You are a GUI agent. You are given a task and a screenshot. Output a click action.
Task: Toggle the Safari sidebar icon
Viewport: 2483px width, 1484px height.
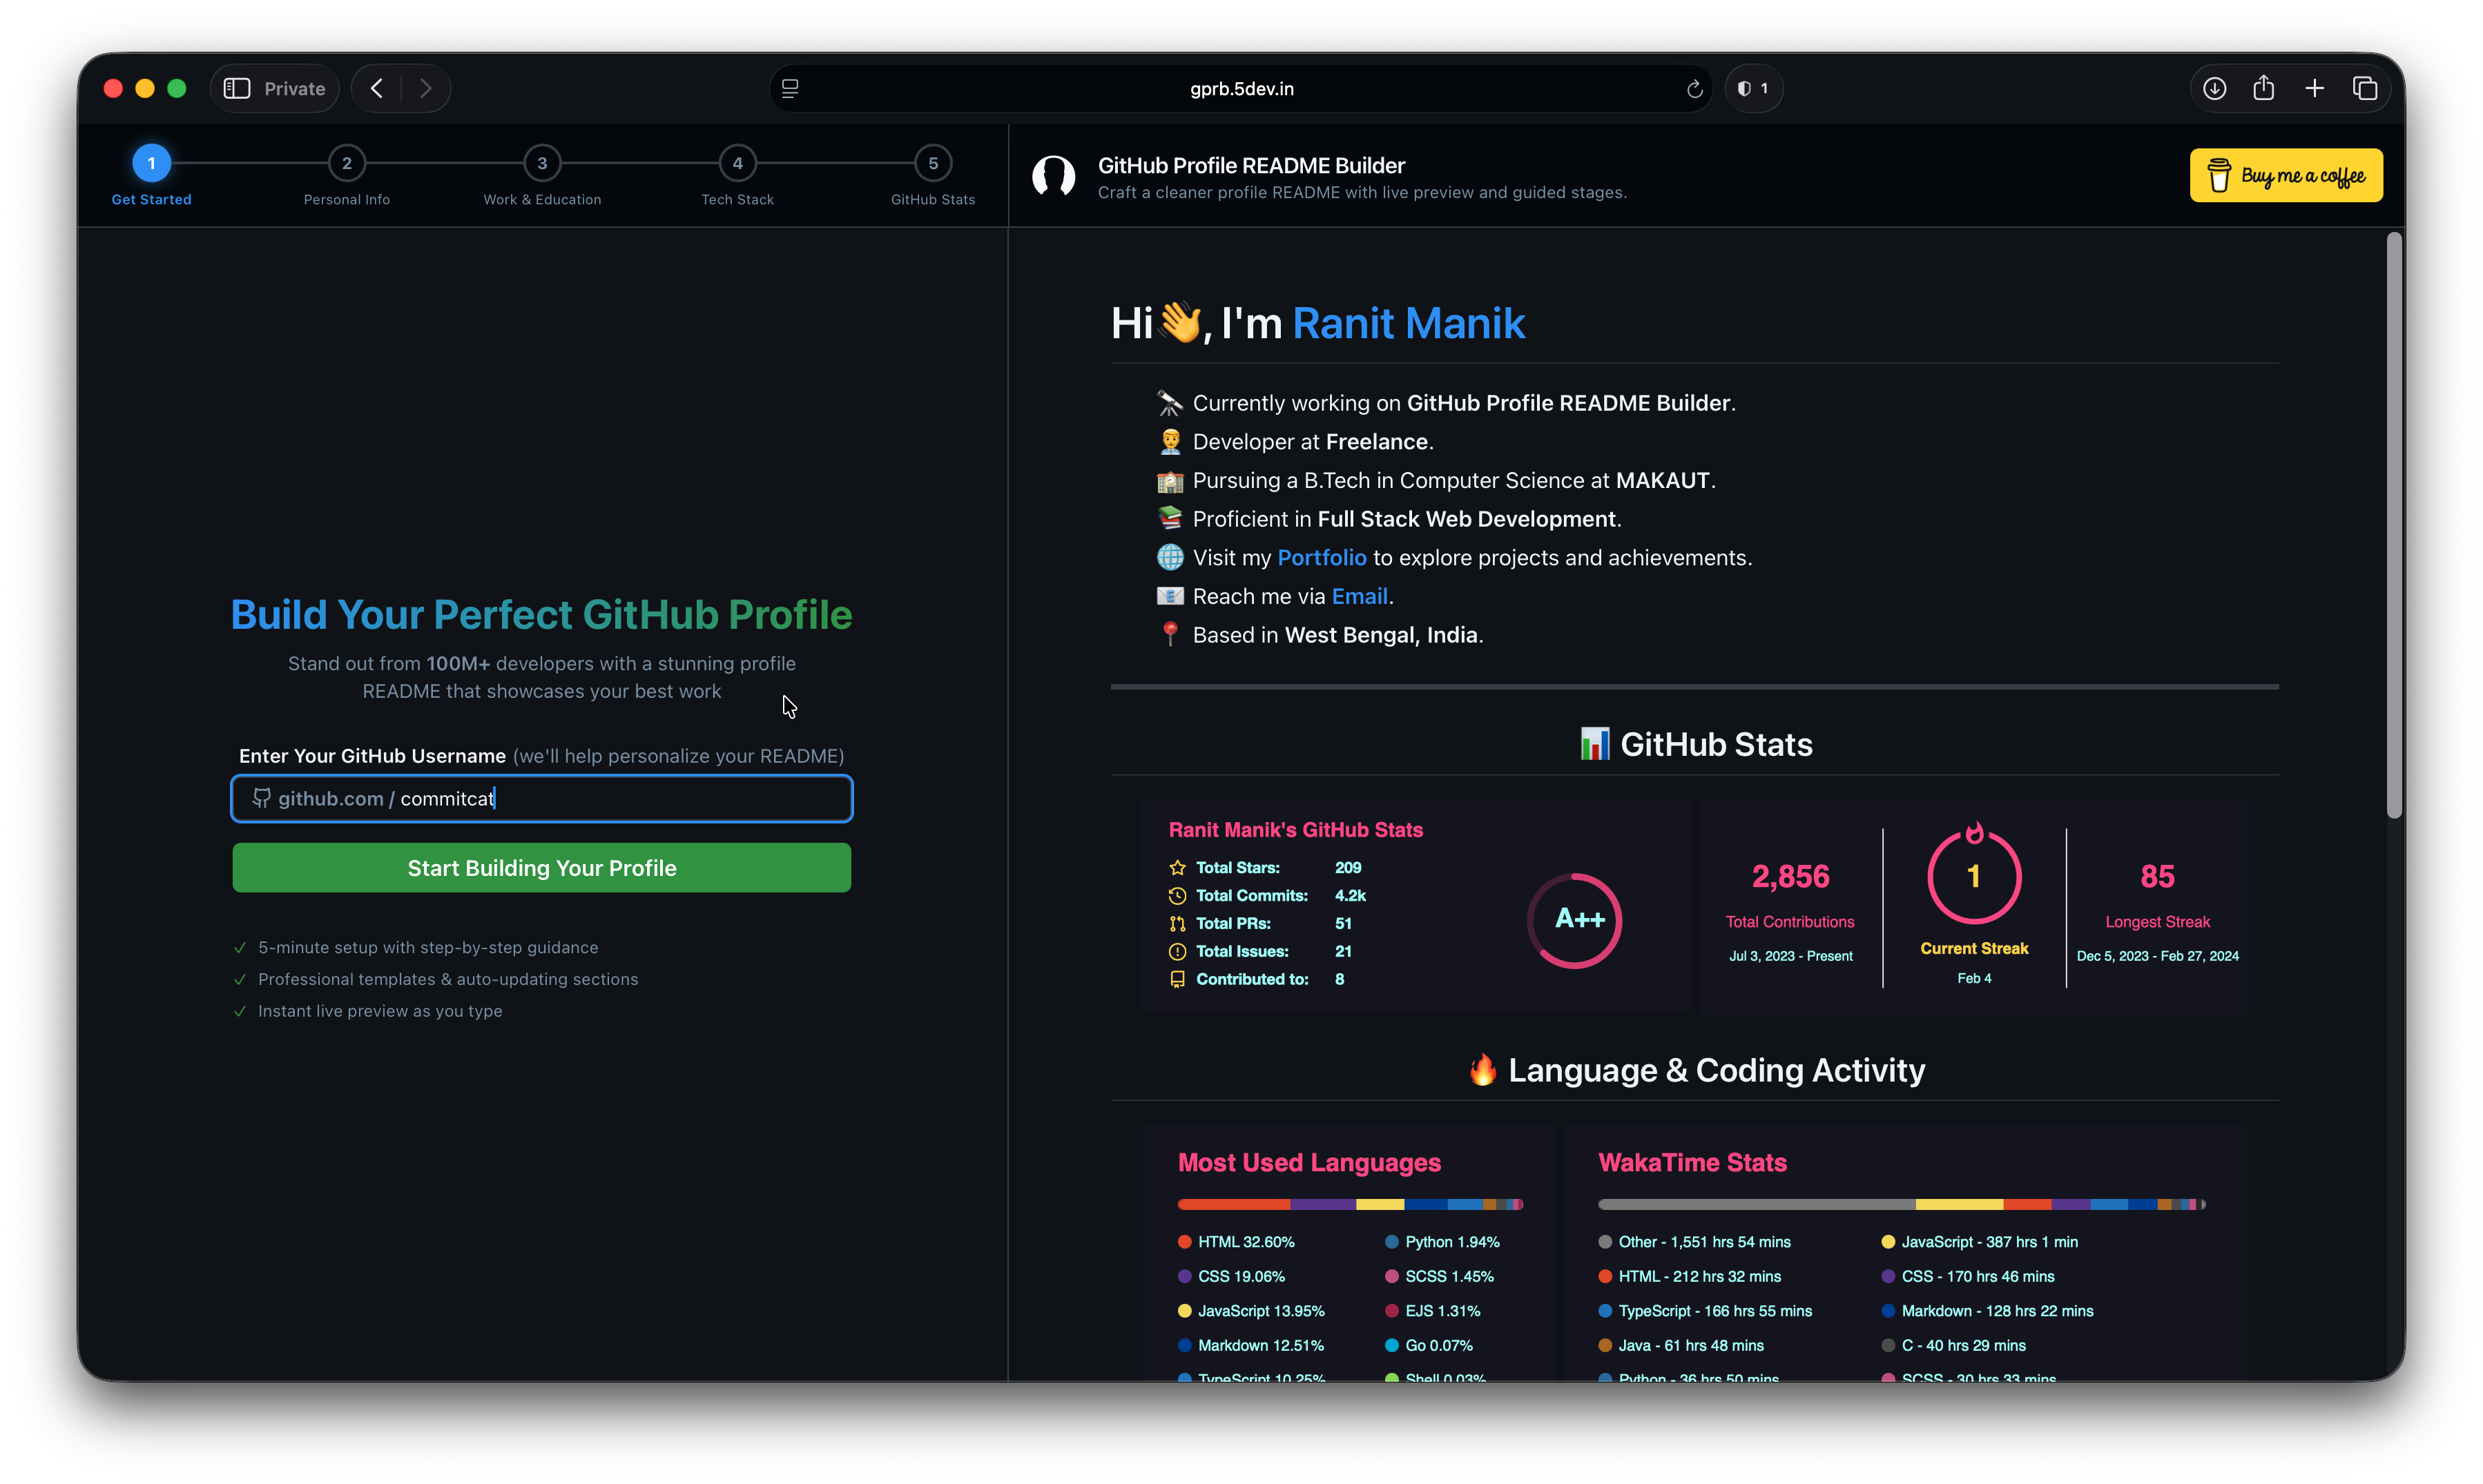click(x=237, y=88)
